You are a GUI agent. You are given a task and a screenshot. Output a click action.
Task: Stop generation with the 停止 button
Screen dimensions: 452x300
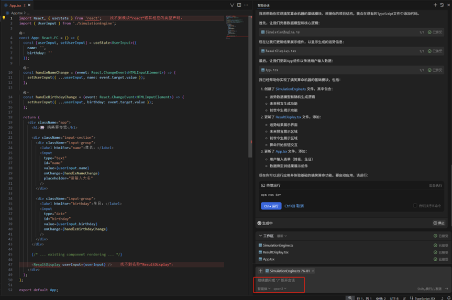[439, 223]
